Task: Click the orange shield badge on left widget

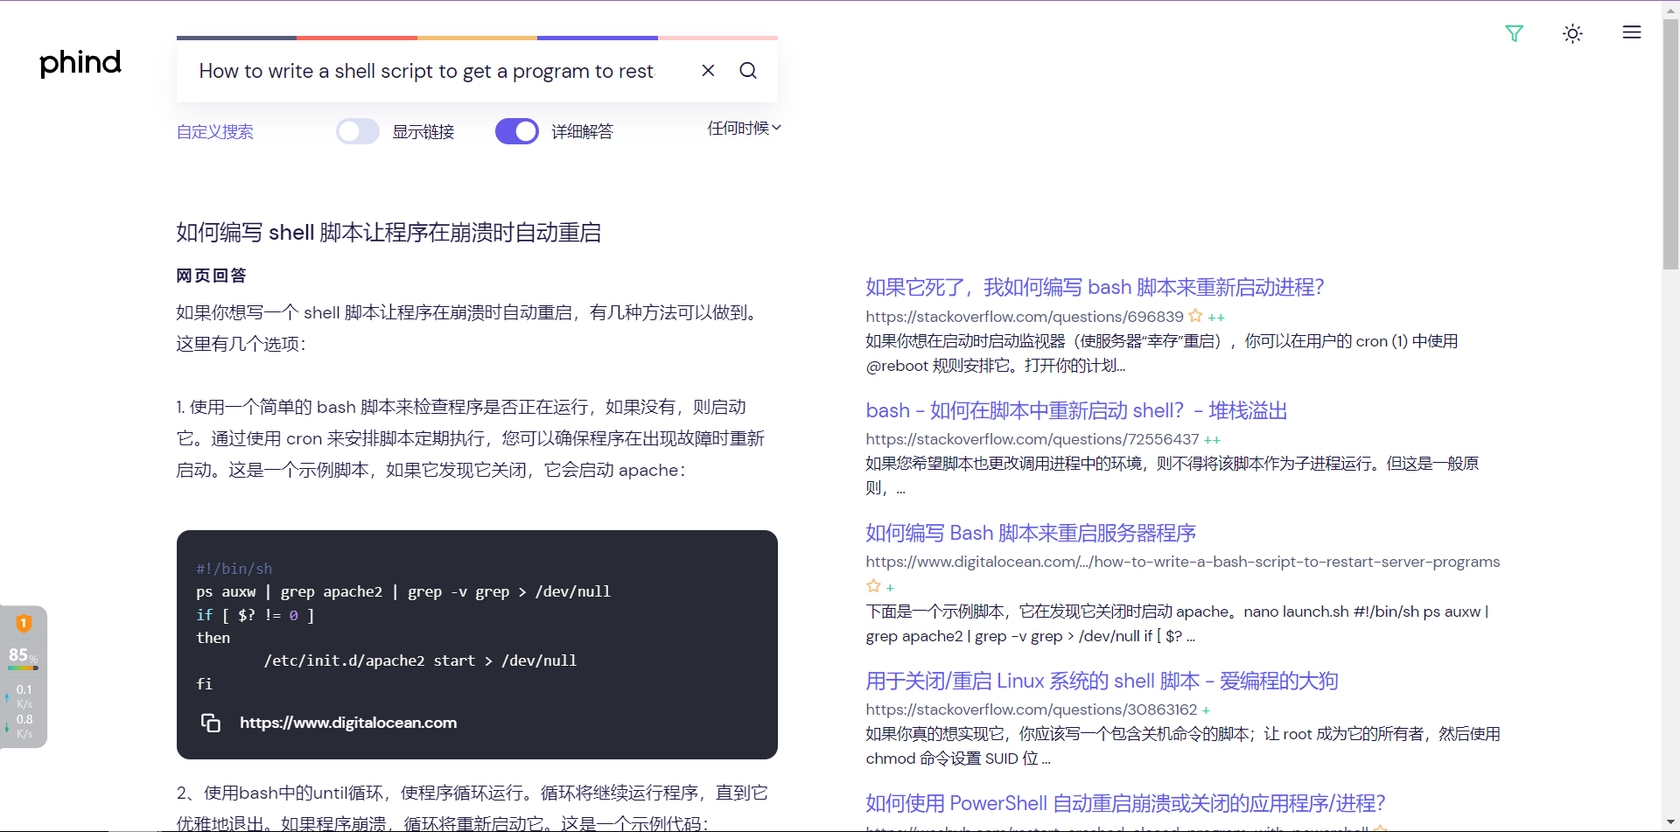Action: [x=24, y=623]
